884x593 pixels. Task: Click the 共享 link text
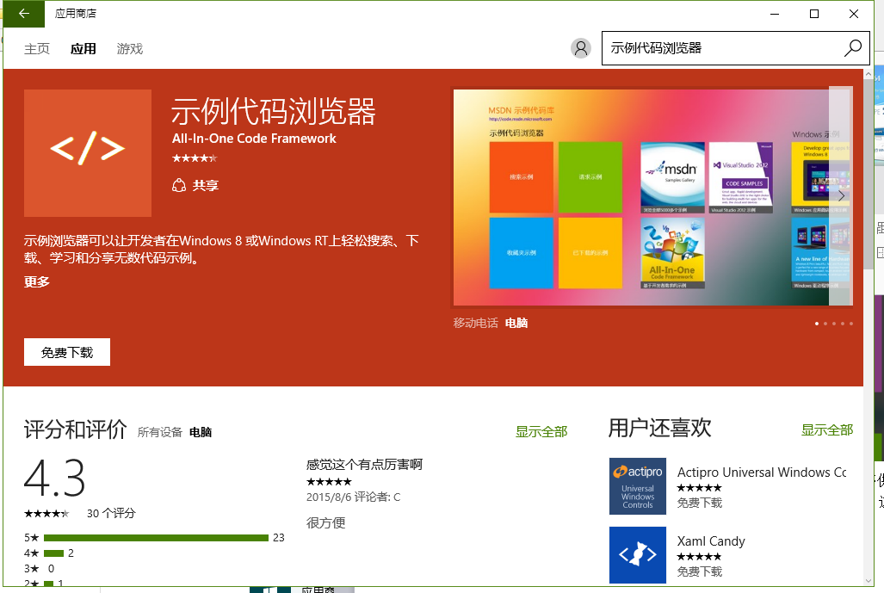click(206, 185)
